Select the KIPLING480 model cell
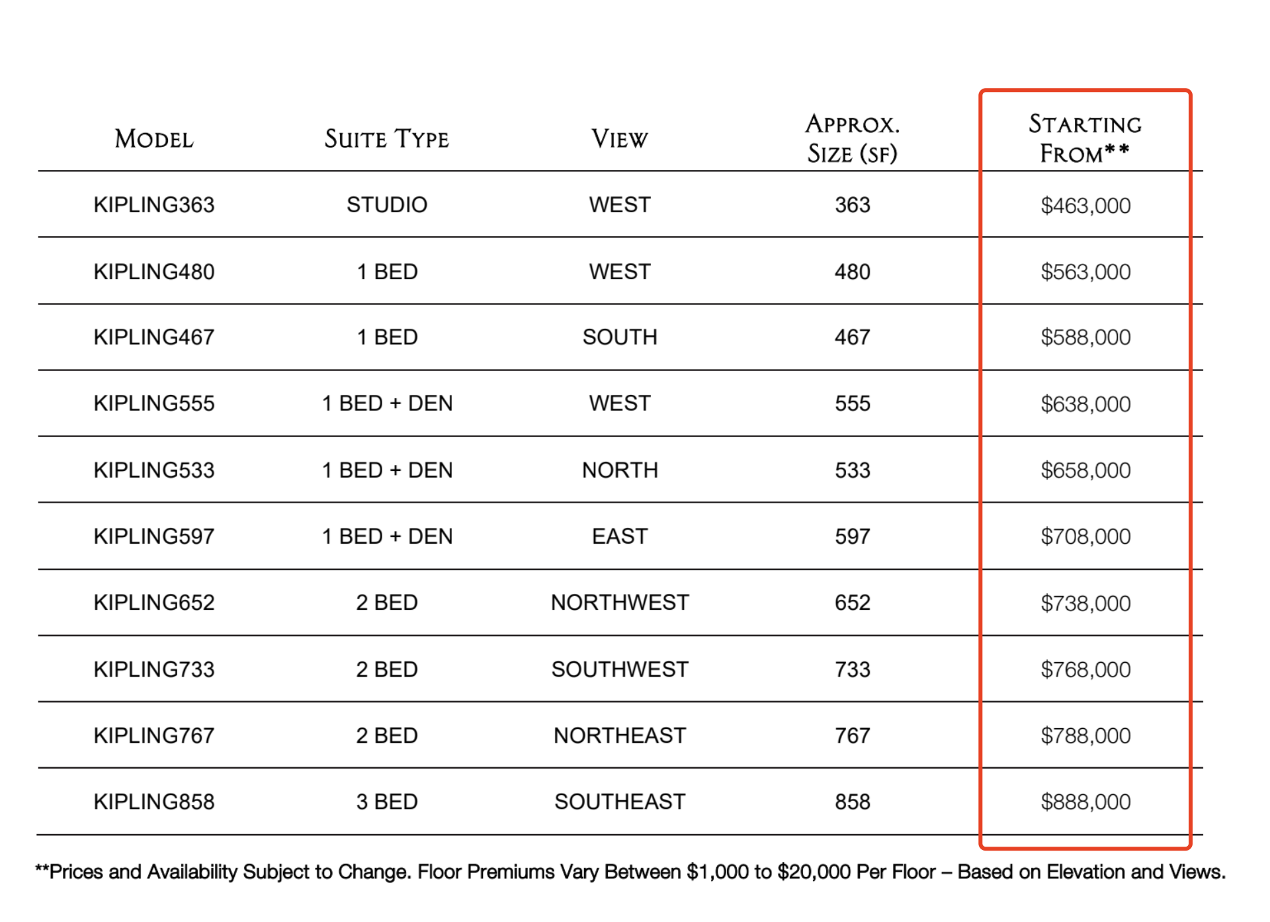1270x922 pixels. (154, 272)
